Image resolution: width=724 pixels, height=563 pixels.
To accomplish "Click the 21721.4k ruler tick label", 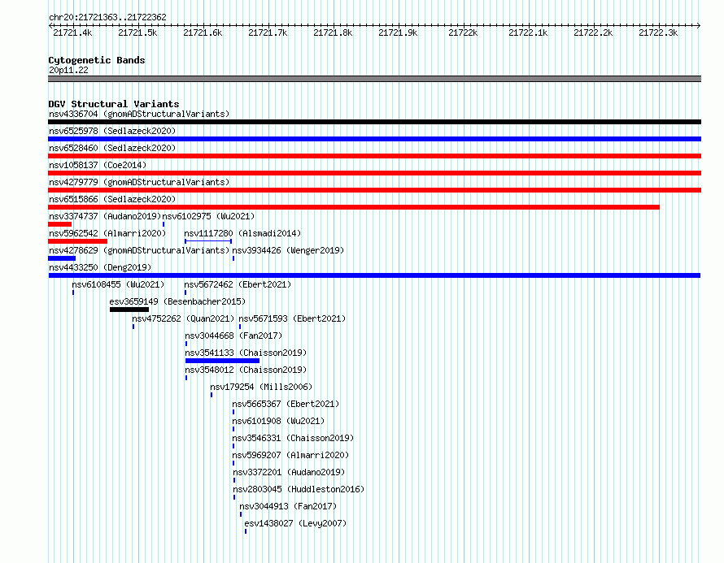I will [x=72, y=32].
